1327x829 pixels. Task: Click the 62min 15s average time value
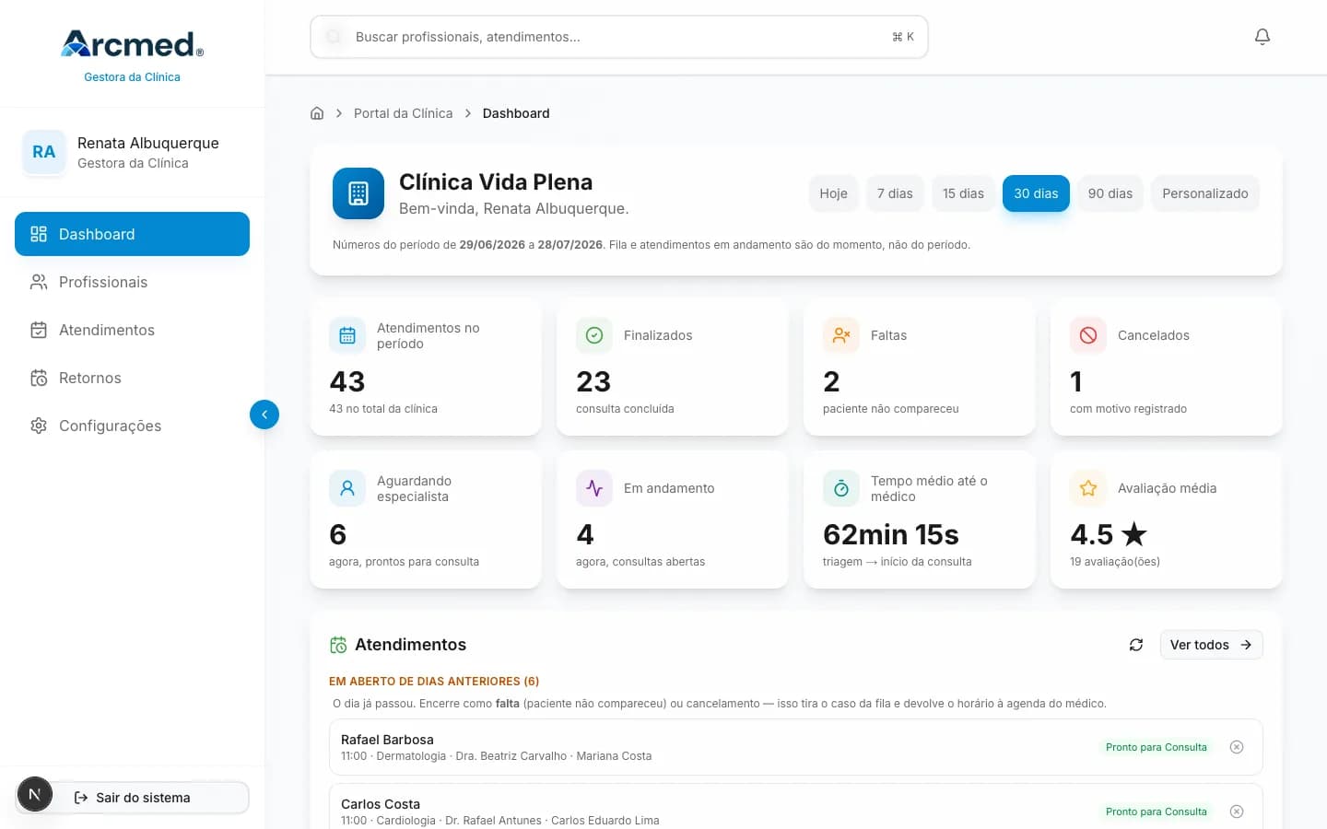tap(891, 534)
